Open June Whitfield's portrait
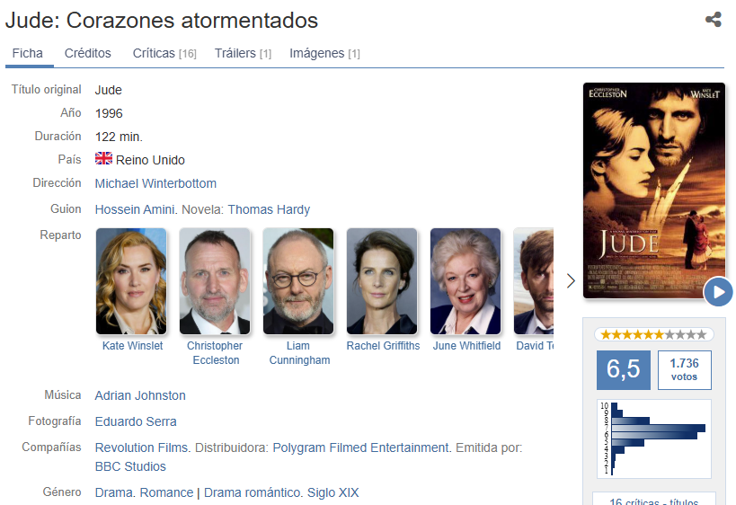The height and width of the screenshot is (505, 736). pyautogui.click(x=466, y=281)
